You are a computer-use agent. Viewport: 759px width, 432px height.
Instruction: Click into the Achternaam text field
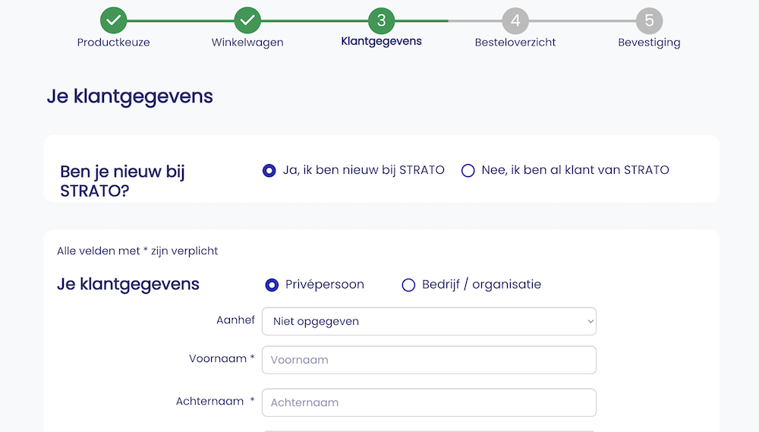(429, 402)
